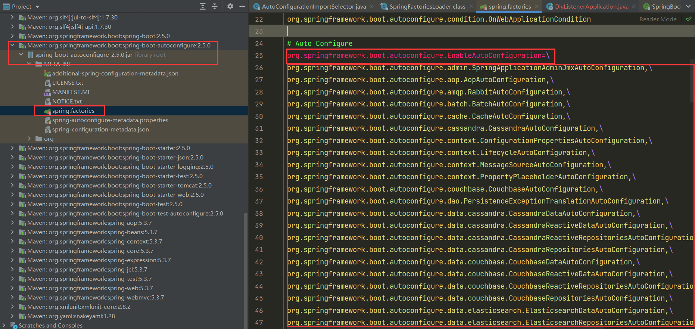Hide the Project tool window

(242, 6)
